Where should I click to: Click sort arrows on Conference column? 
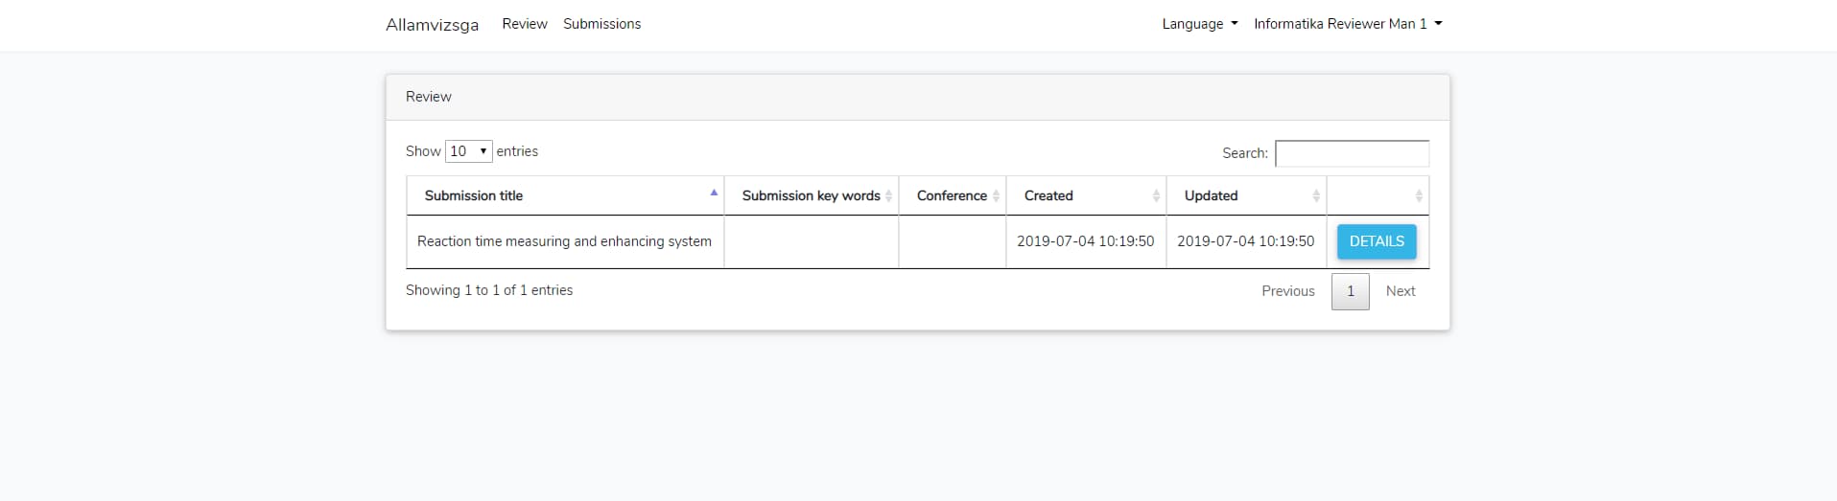coord(996,195)
